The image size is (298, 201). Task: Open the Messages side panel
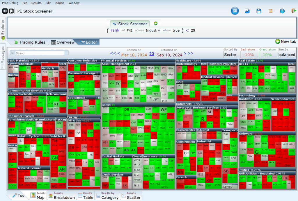[x=3, y=57]
